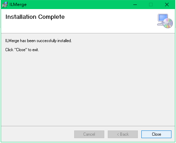The width and height of the screenshot is (176, 143).
Task: Click empty button bar area left of Cancel
Action: (37, 134)
